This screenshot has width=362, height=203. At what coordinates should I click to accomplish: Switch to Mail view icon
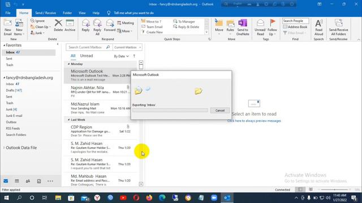(6, 181)
